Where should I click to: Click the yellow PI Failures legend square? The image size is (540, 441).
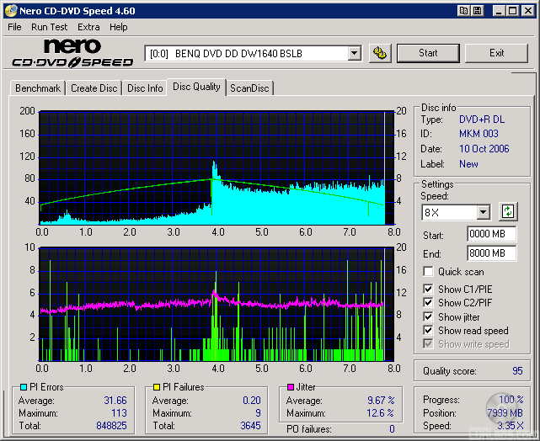[x=157, y=387]
